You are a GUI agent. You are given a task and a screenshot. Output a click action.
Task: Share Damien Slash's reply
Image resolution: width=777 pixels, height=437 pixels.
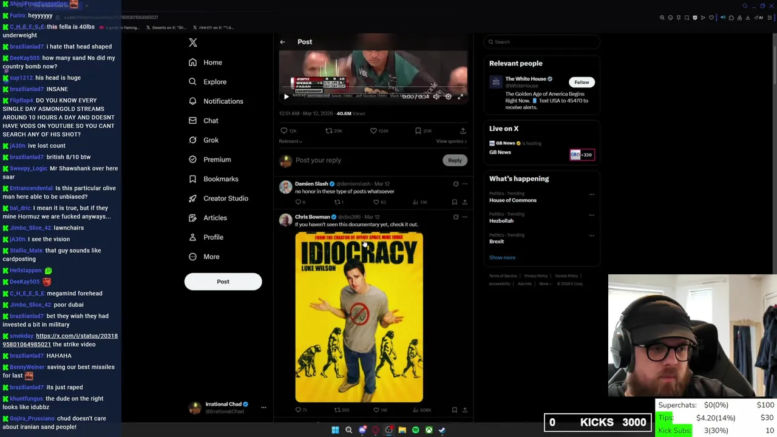[x=464, y=202]
